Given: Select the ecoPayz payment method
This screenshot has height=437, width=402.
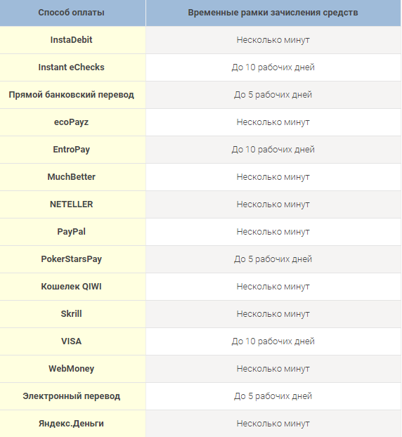Looking at the screenshot, I should (x=71, y=122).
